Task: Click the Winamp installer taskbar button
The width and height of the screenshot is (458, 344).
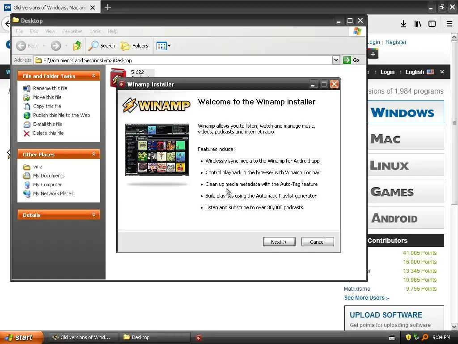Action: 199,338
